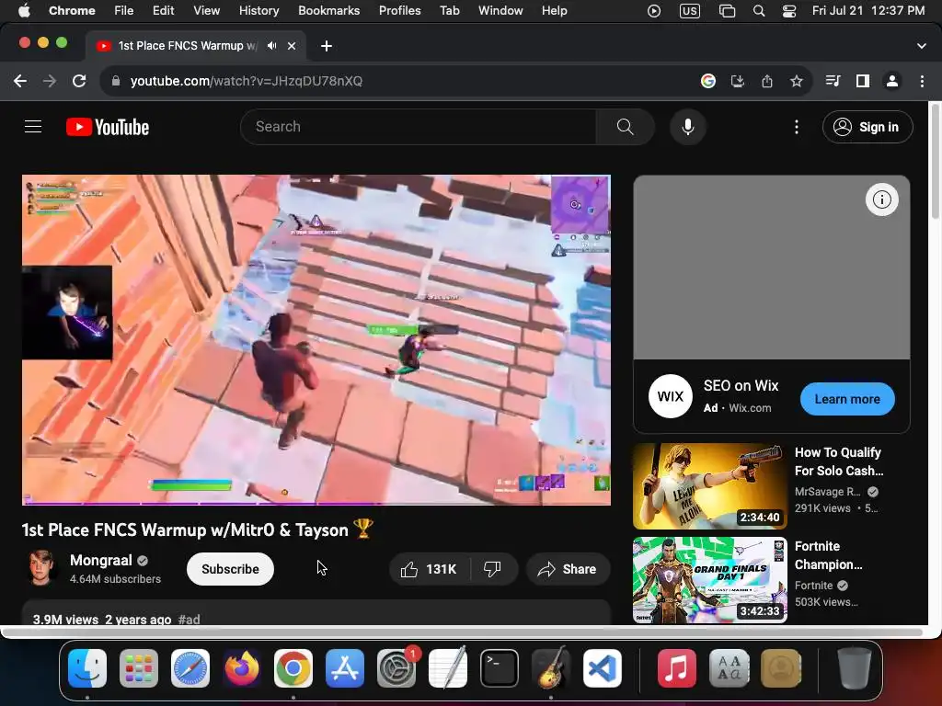Click the Sign in button
942x706 pixels.
point(867,127)
